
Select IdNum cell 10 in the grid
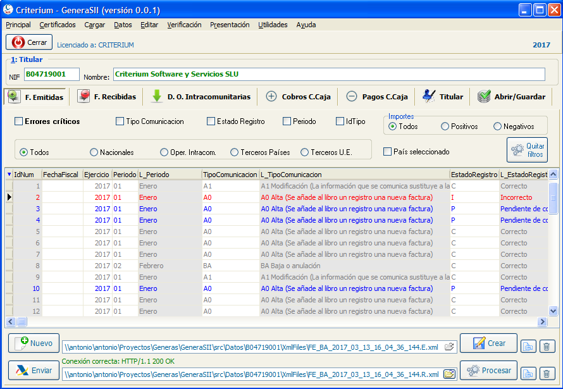tap(27, 288)
